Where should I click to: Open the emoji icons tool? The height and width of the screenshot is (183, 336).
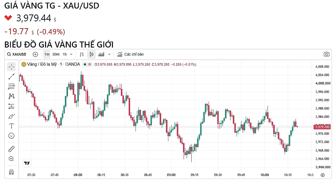click(x=11, y=136)
